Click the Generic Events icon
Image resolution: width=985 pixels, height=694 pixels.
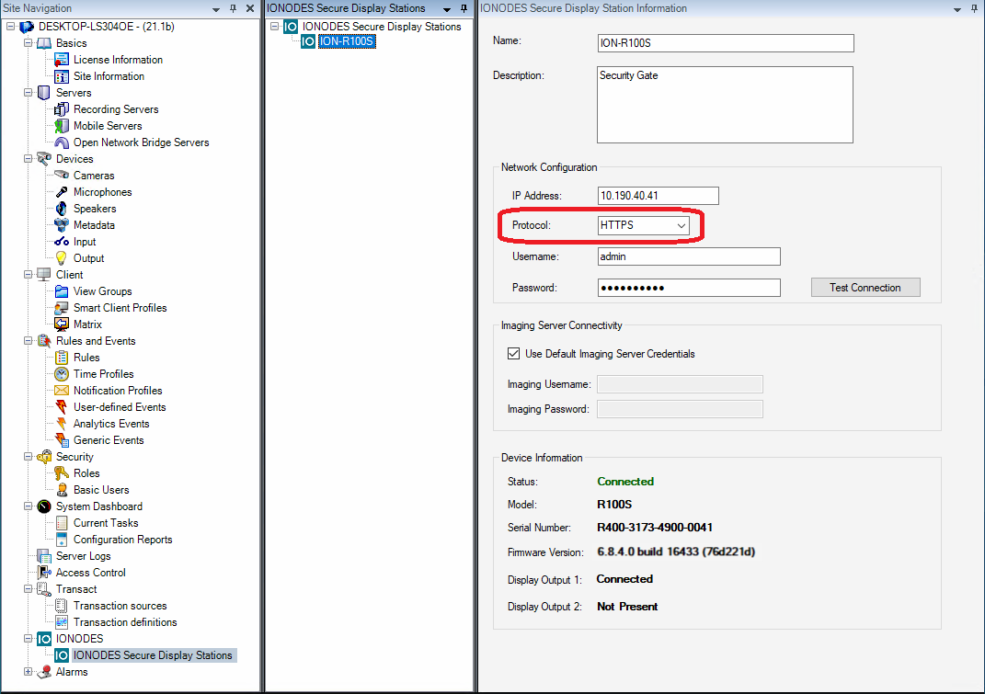tap(62, 440)
